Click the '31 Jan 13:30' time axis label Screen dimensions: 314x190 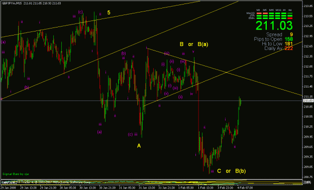point(147,188)
